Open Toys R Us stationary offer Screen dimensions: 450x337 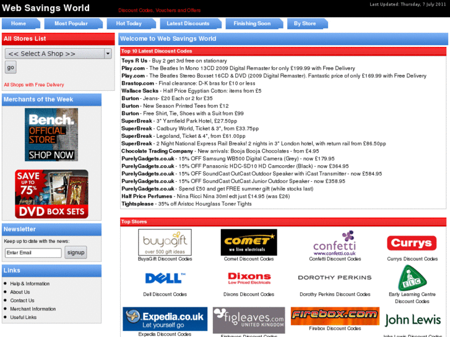(x=174, y=61)
